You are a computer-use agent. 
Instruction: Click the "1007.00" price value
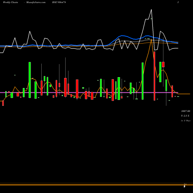[x=186, y=111]
